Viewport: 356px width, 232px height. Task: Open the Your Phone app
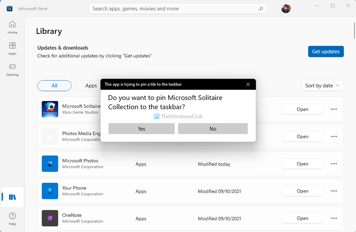(302, 191)
